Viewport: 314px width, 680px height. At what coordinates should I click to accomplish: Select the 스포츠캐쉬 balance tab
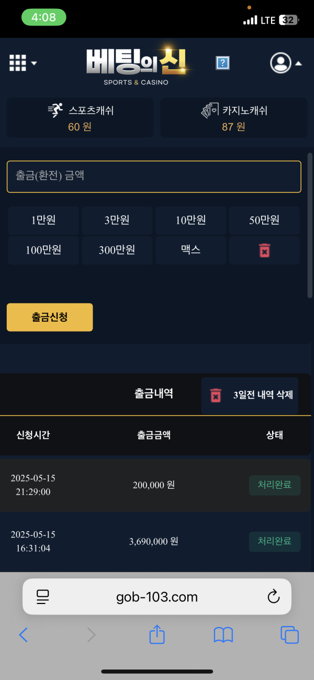[80, 118]
